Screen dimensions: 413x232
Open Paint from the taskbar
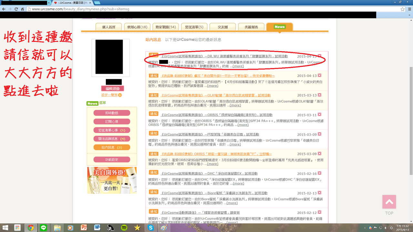164,227
